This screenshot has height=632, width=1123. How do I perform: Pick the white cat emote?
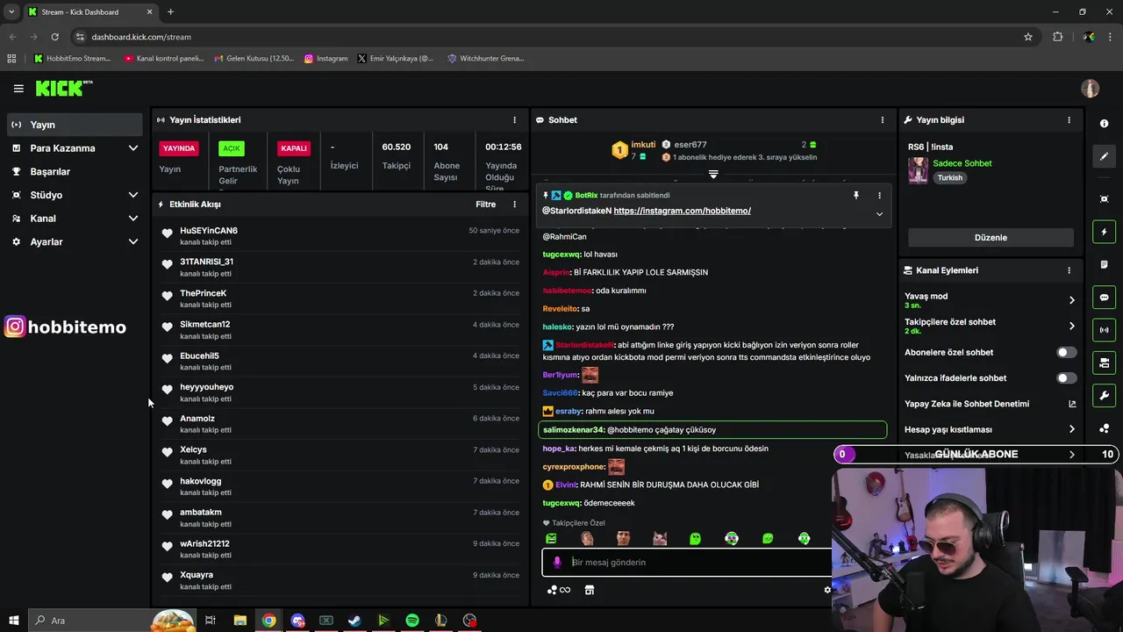660,538
